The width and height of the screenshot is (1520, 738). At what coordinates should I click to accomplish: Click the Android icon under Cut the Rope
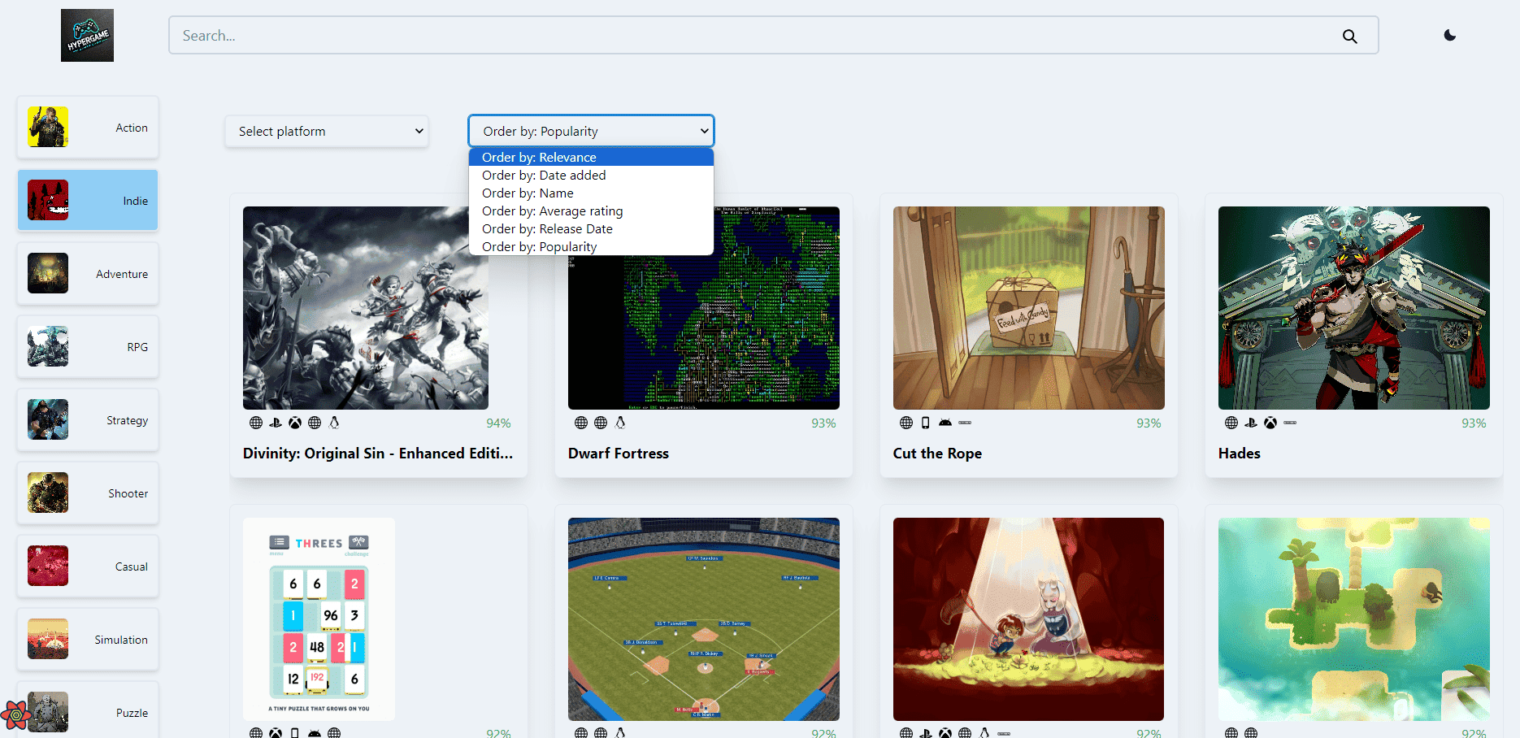[945, 423]
